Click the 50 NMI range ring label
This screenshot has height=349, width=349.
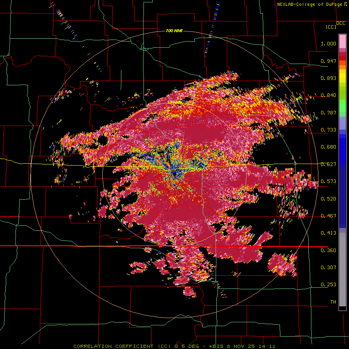(x=174, y=103)
